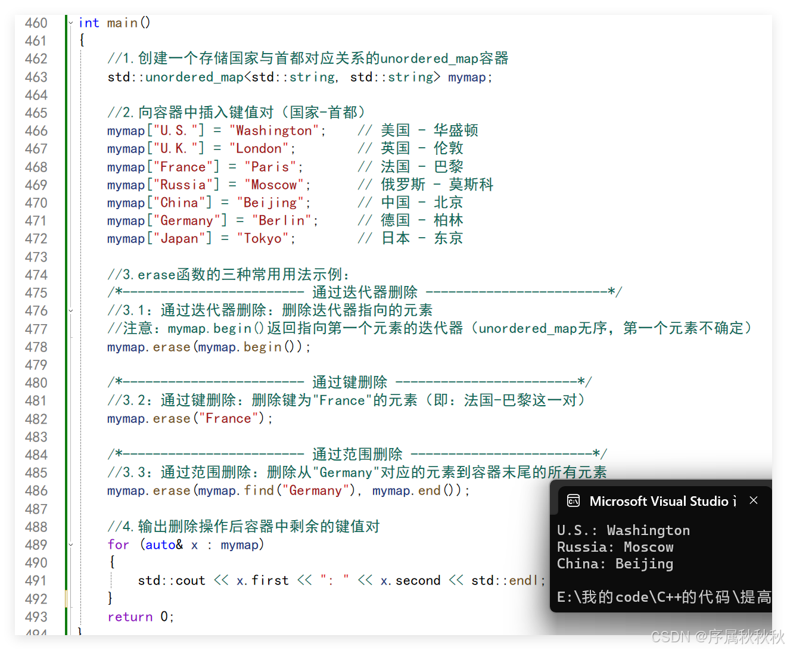Collapse the int main() function fold region
The image size is (787, 650).
coord(71,22)
